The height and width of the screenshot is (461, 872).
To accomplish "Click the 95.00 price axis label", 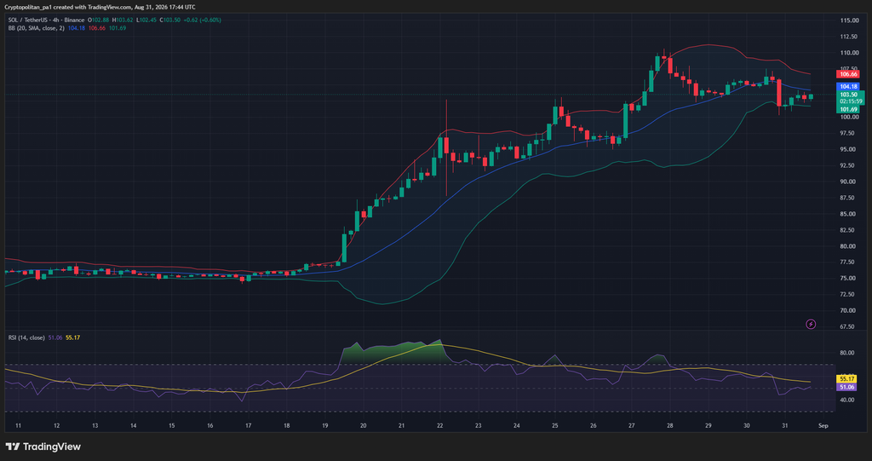I will tap(849, 149).
